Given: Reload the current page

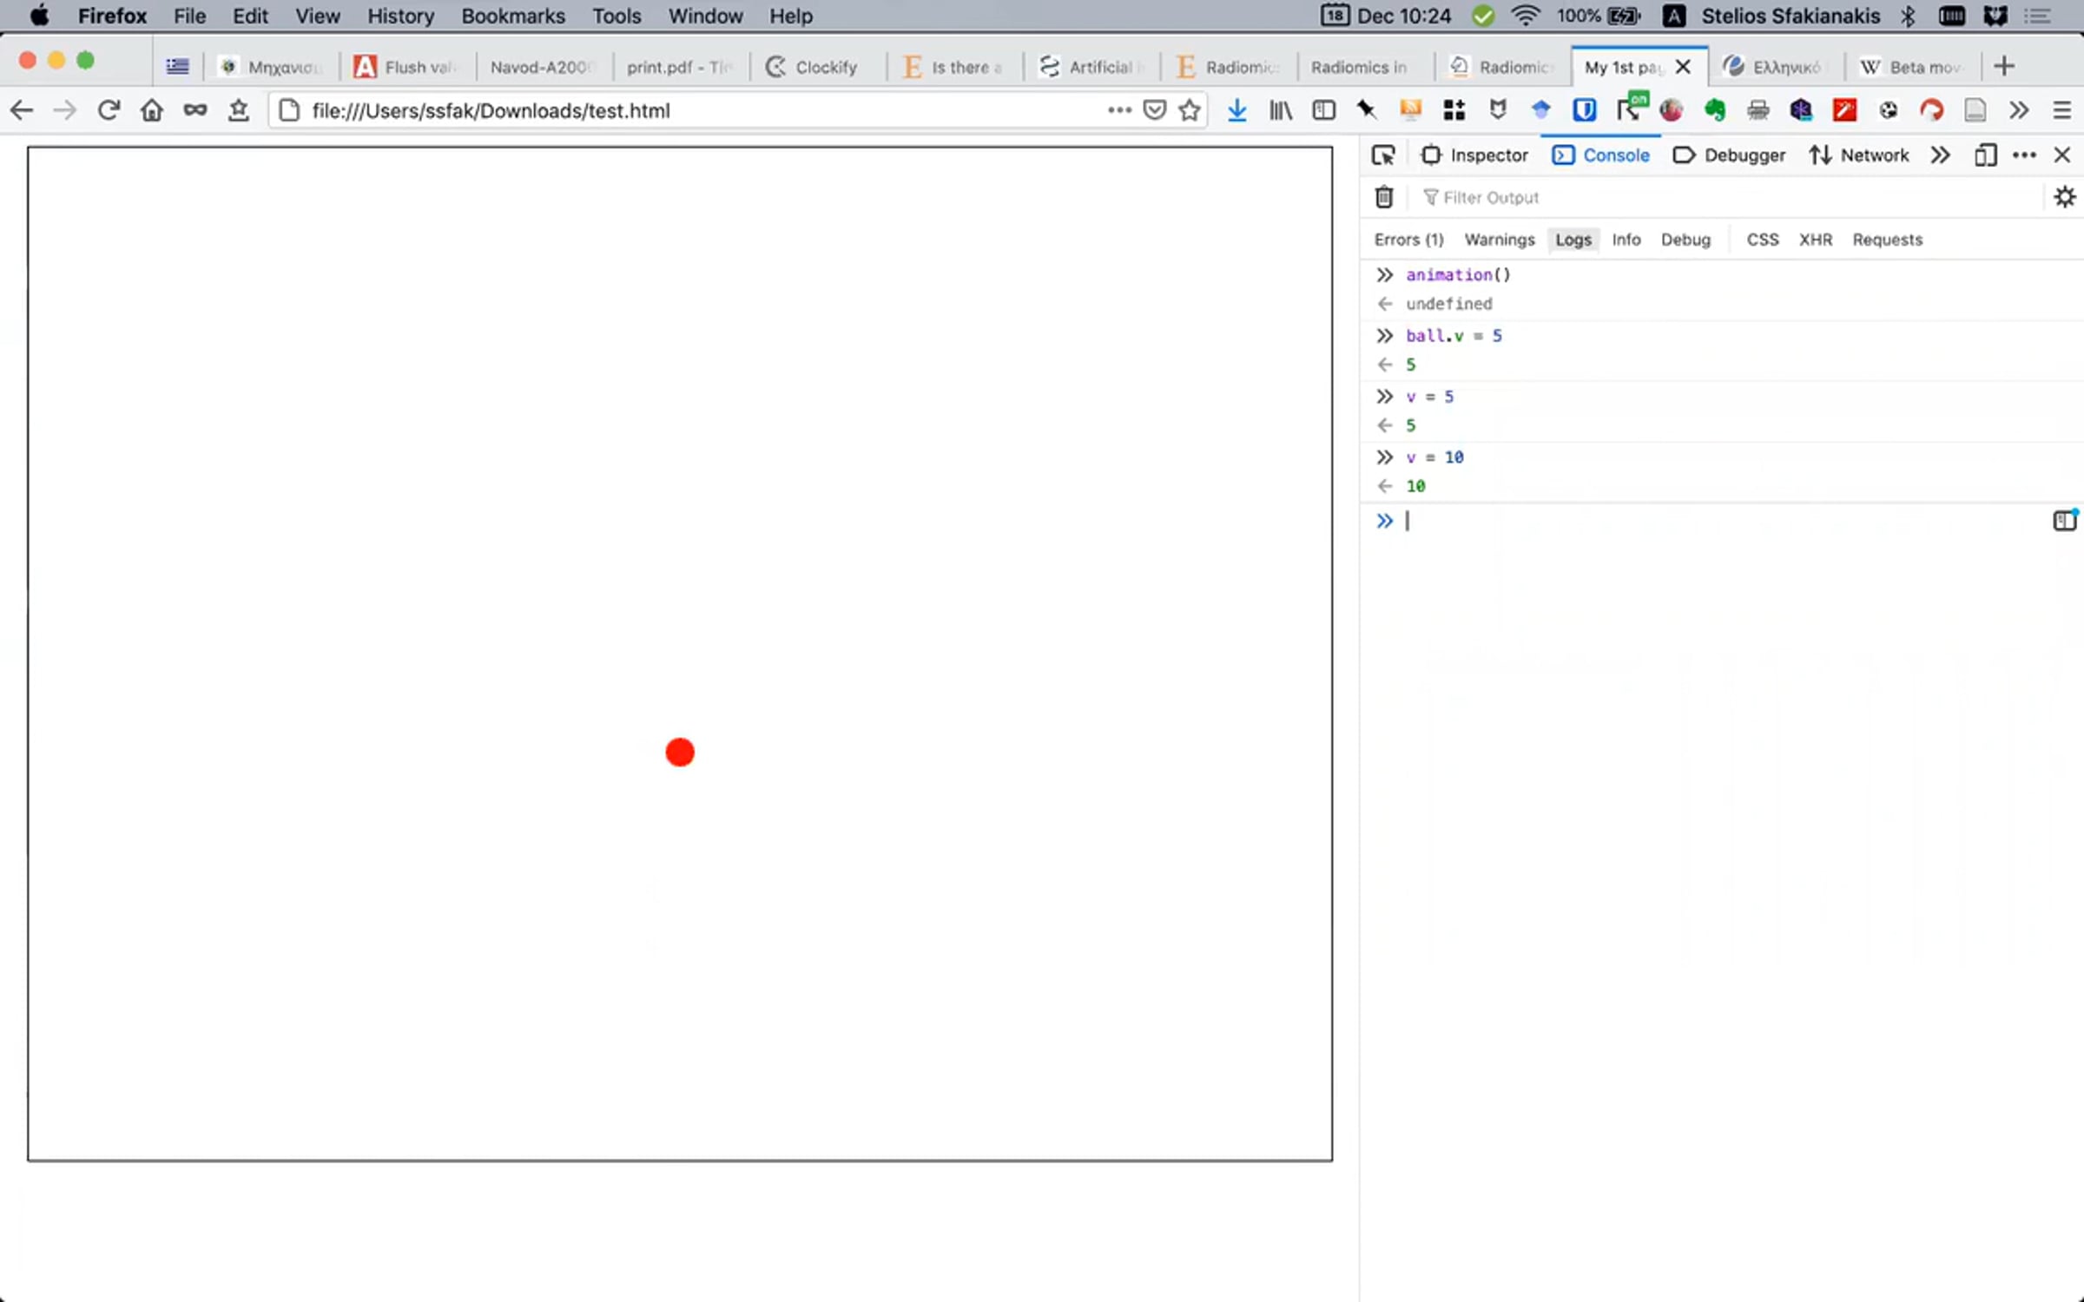Looking at the screenshot, I should [x=109, y=110].
